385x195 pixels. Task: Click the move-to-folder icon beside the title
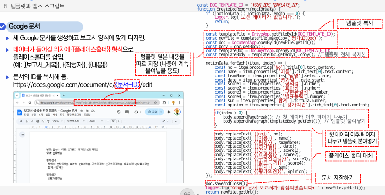[87, 111]
